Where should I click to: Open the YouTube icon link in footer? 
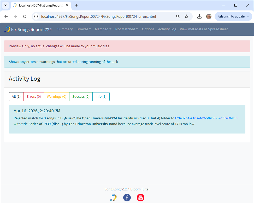coord(140,197)
